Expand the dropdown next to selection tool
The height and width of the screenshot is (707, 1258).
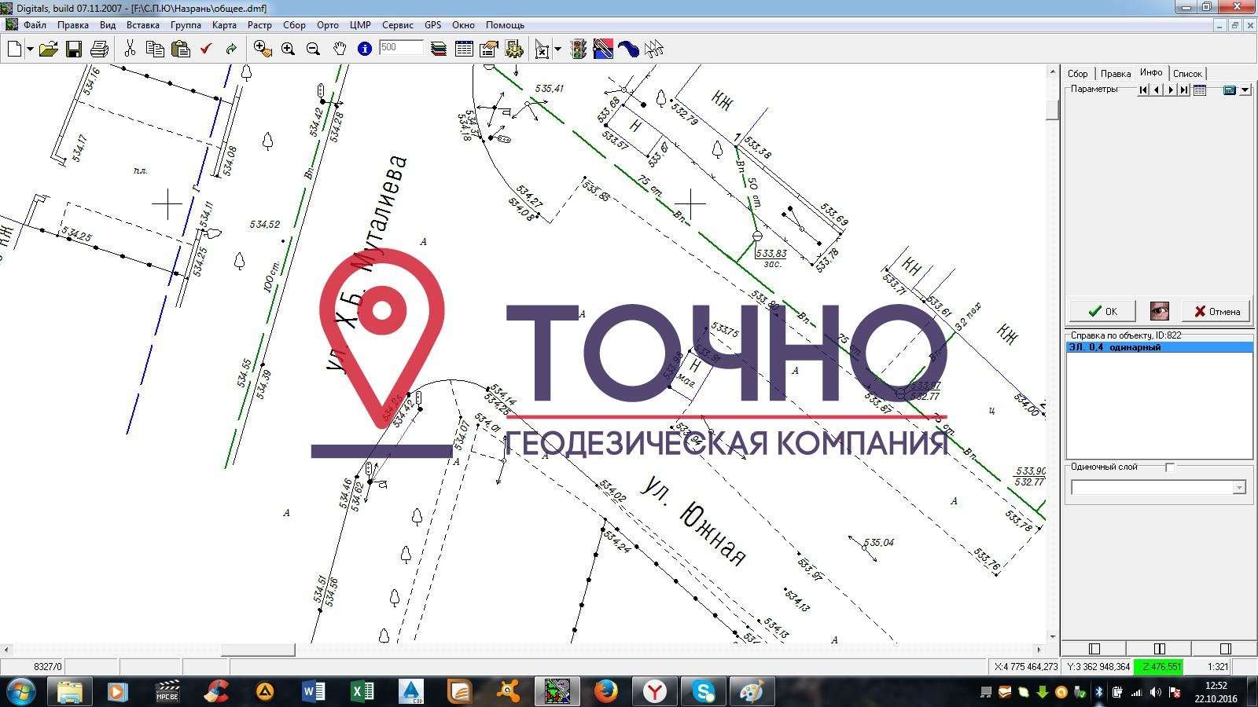coord(557,49)
